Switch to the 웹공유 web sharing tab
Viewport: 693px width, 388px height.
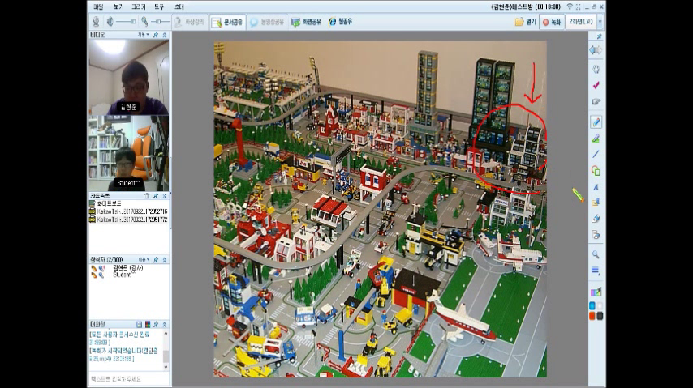(x=340, y=22)
